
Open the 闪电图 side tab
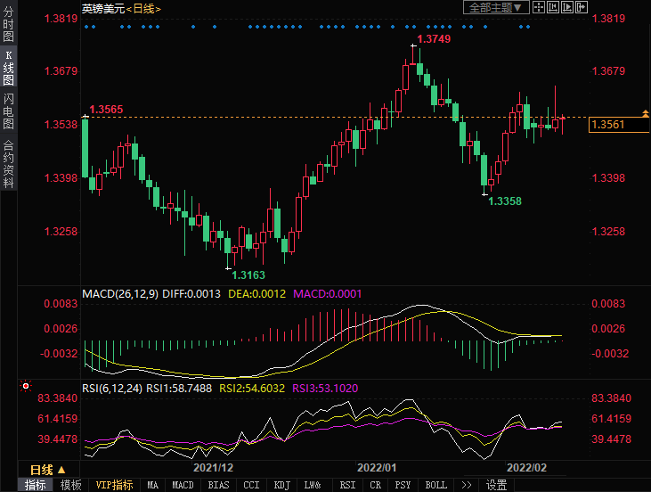[8, 111]
